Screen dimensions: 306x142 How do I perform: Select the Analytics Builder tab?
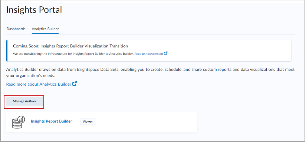(x=45, y=29)
